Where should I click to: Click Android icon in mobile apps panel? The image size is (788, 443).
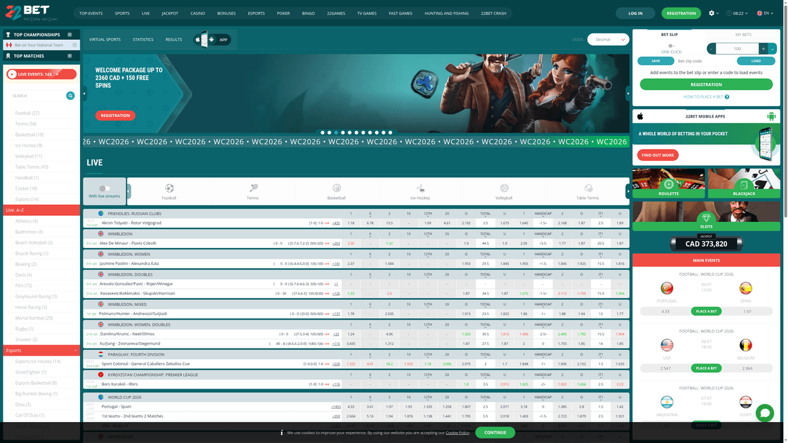771,116
